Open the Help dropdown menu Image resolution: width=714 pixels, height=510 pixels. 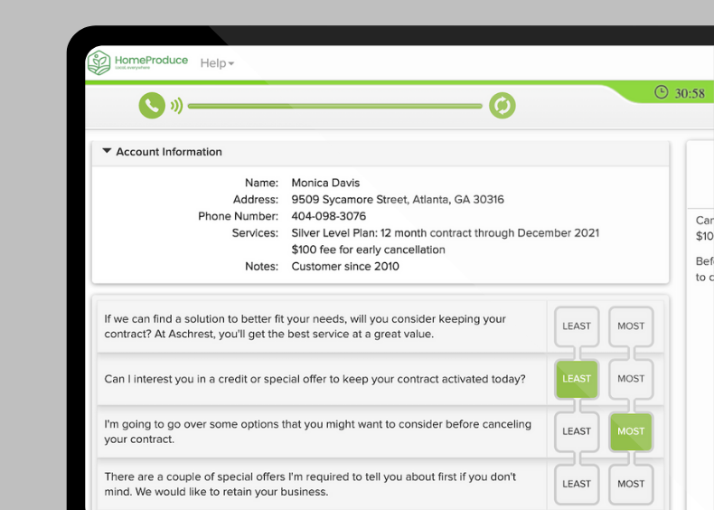217,63
